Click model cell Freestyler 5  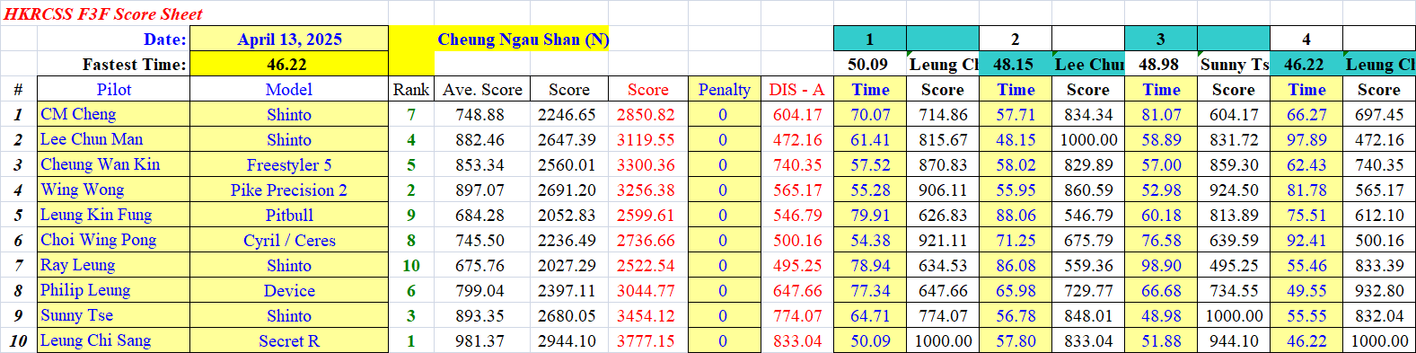click(289, 164)
